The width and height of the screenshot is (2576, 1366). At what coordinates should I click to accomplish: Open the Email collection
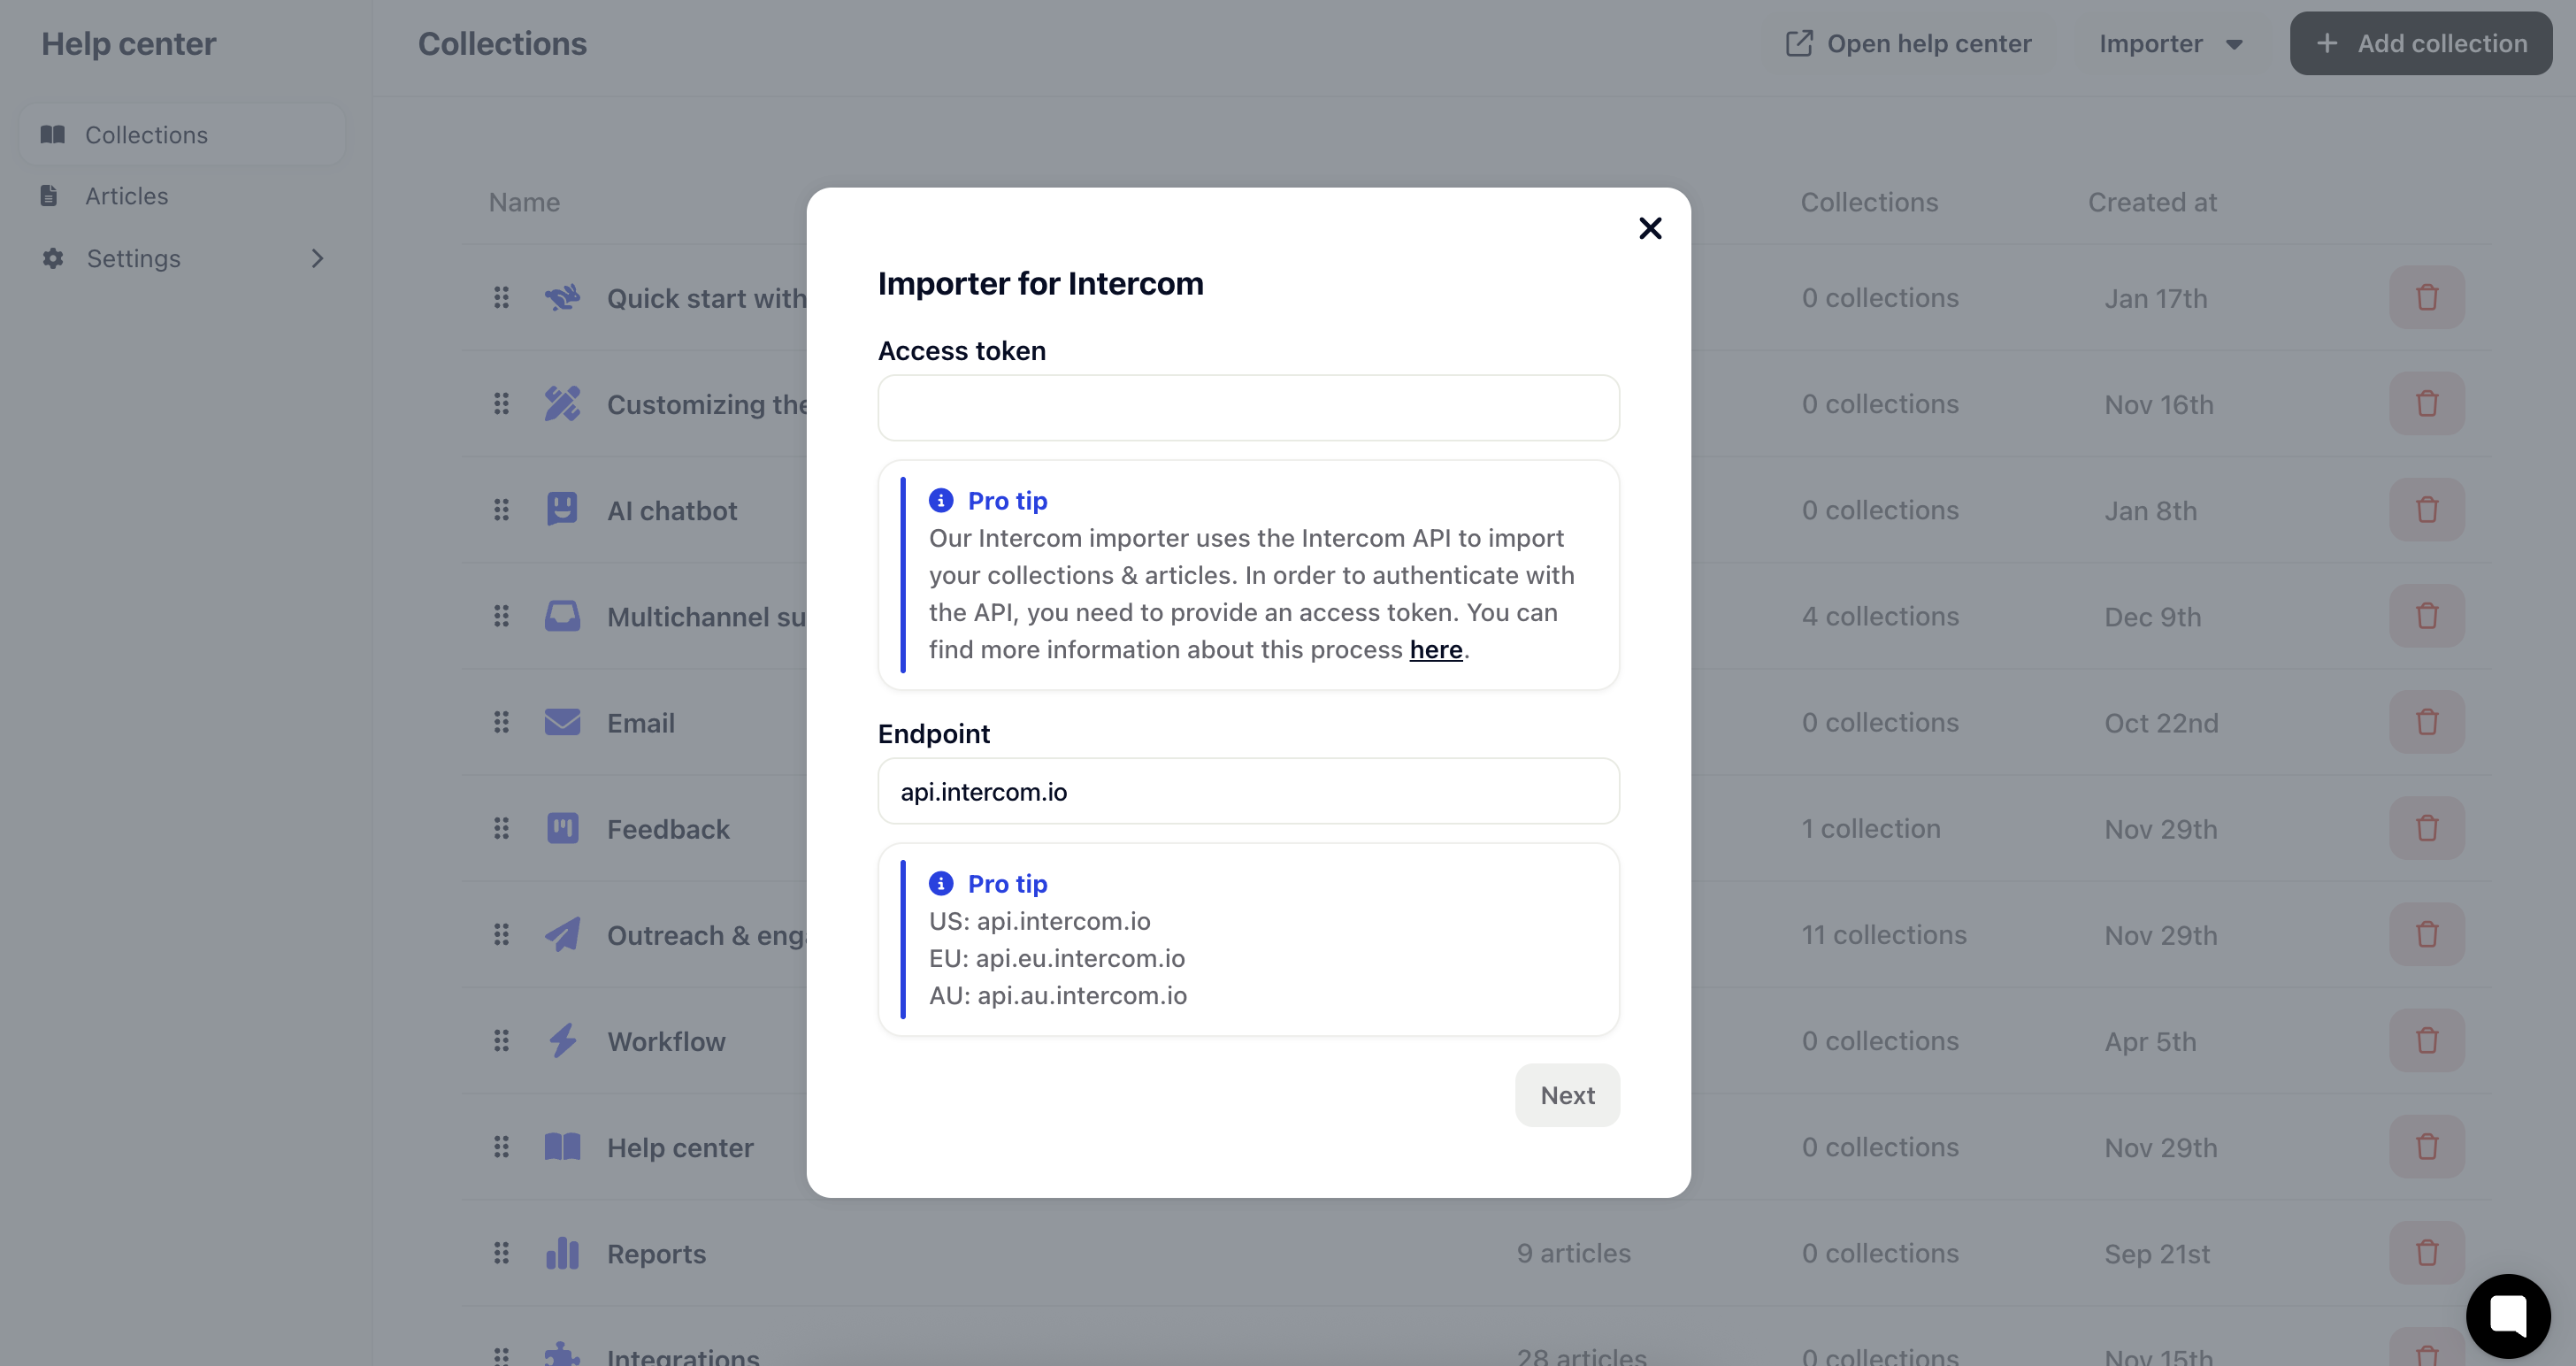point(641,723)
